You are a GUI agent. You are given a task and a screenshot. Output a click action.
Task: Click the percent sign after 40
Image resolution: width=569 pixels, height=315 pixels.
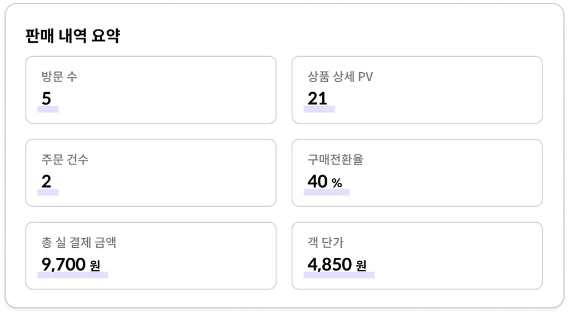tap(337, 183)
